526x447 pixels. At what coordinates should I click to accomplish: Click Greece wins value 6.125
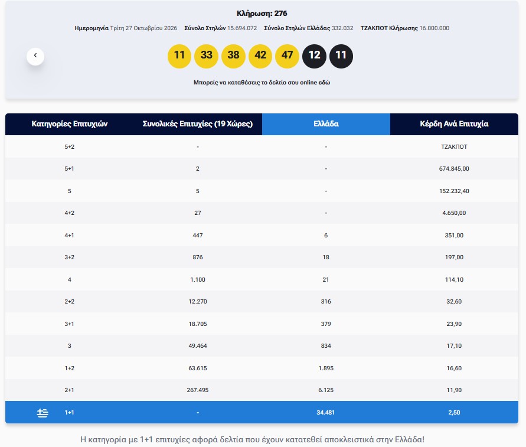(326, 390)
